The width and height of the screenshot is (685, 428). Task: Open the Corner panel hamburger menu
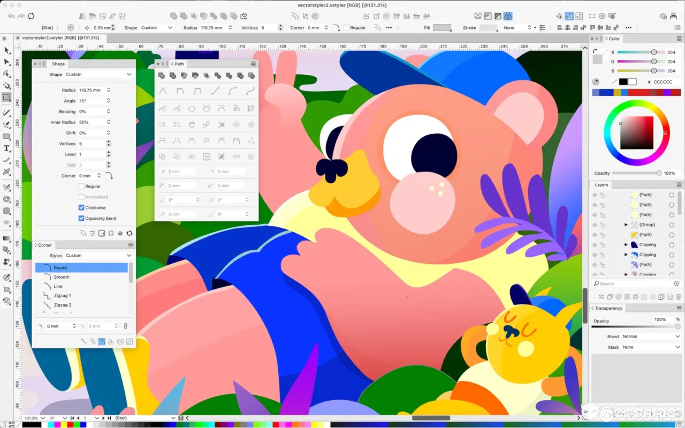tap(130, 245)
